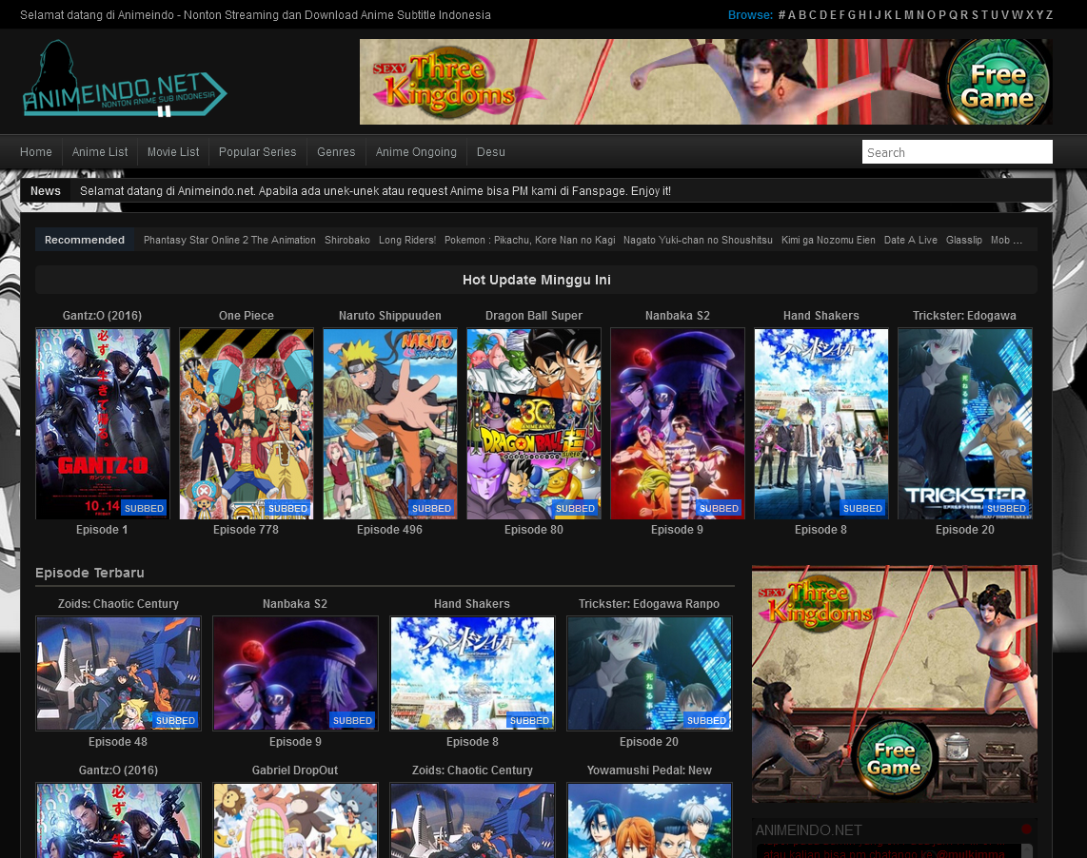This screenshot has width=1087, height=858.
Task: Open Yowamushi Pedal: New thumbnail
Action: 649,821
